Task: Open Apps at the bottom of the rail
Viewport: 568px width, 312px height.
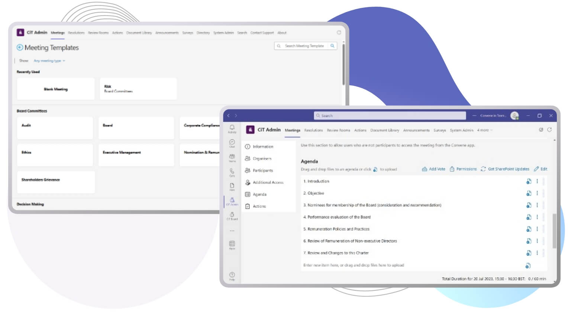Action: point(232,244)
